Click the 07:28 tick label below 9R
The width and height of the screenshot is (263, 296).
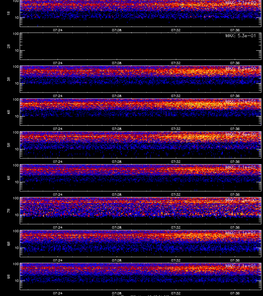[117, 293]
